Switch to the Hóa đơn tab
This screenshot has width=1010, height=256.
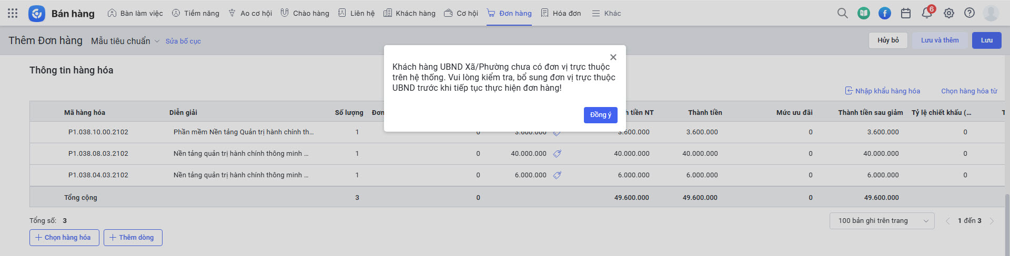[561, 13]
